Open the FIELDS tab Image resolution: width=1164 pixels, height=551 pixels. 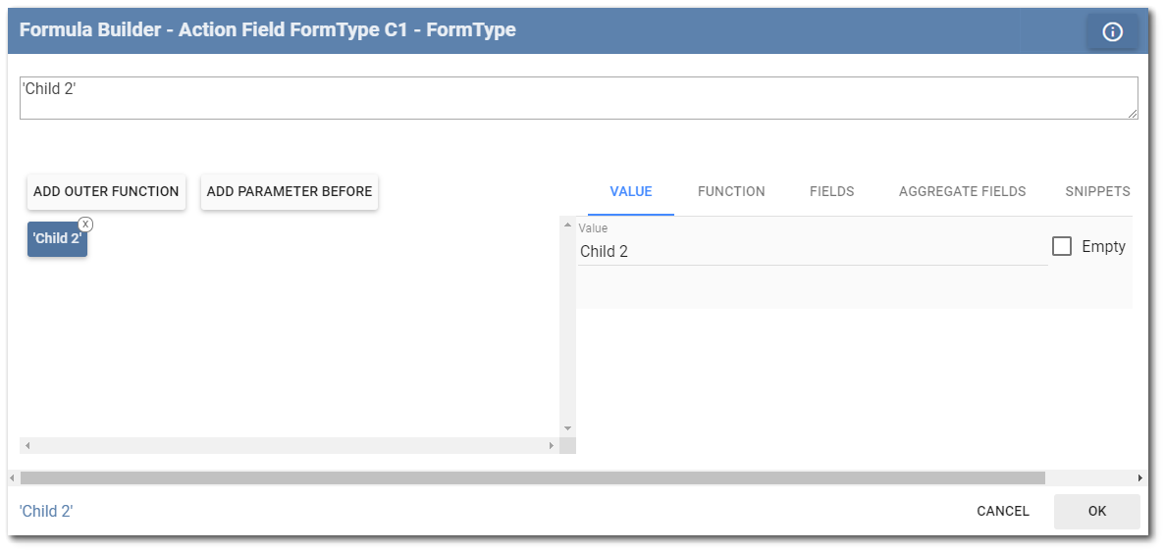(832, 192)
